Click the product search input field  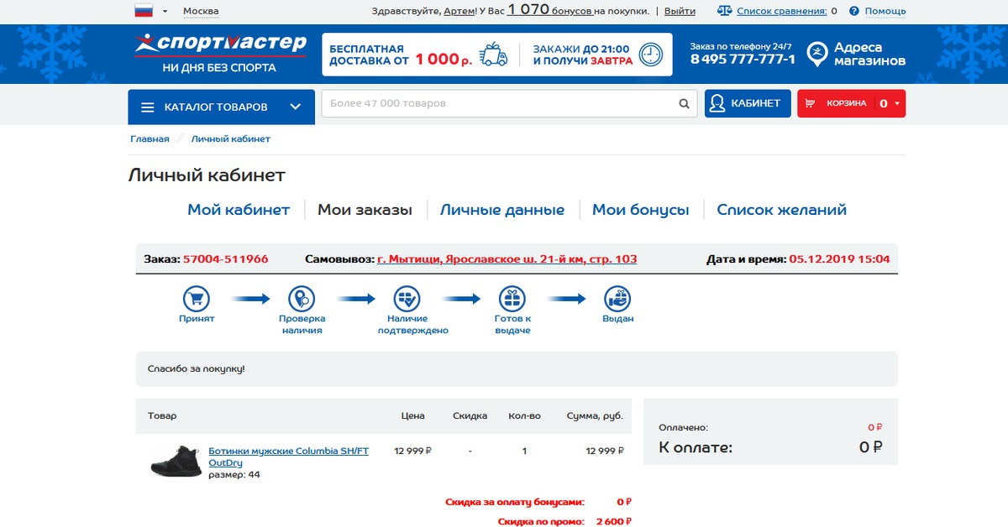[x=500, y=104]
